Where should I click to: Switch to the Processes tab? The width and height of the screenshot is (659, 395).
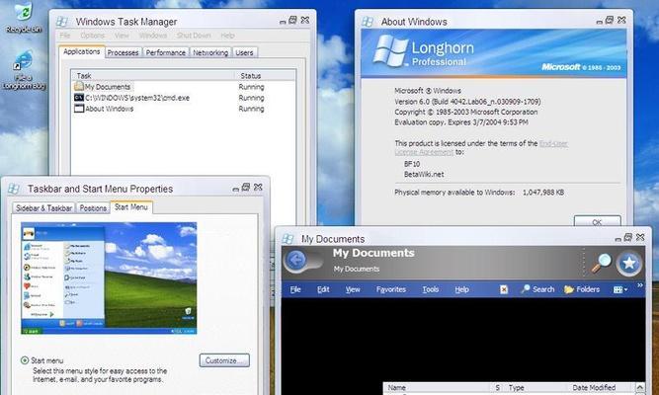(x=123, y=52)
